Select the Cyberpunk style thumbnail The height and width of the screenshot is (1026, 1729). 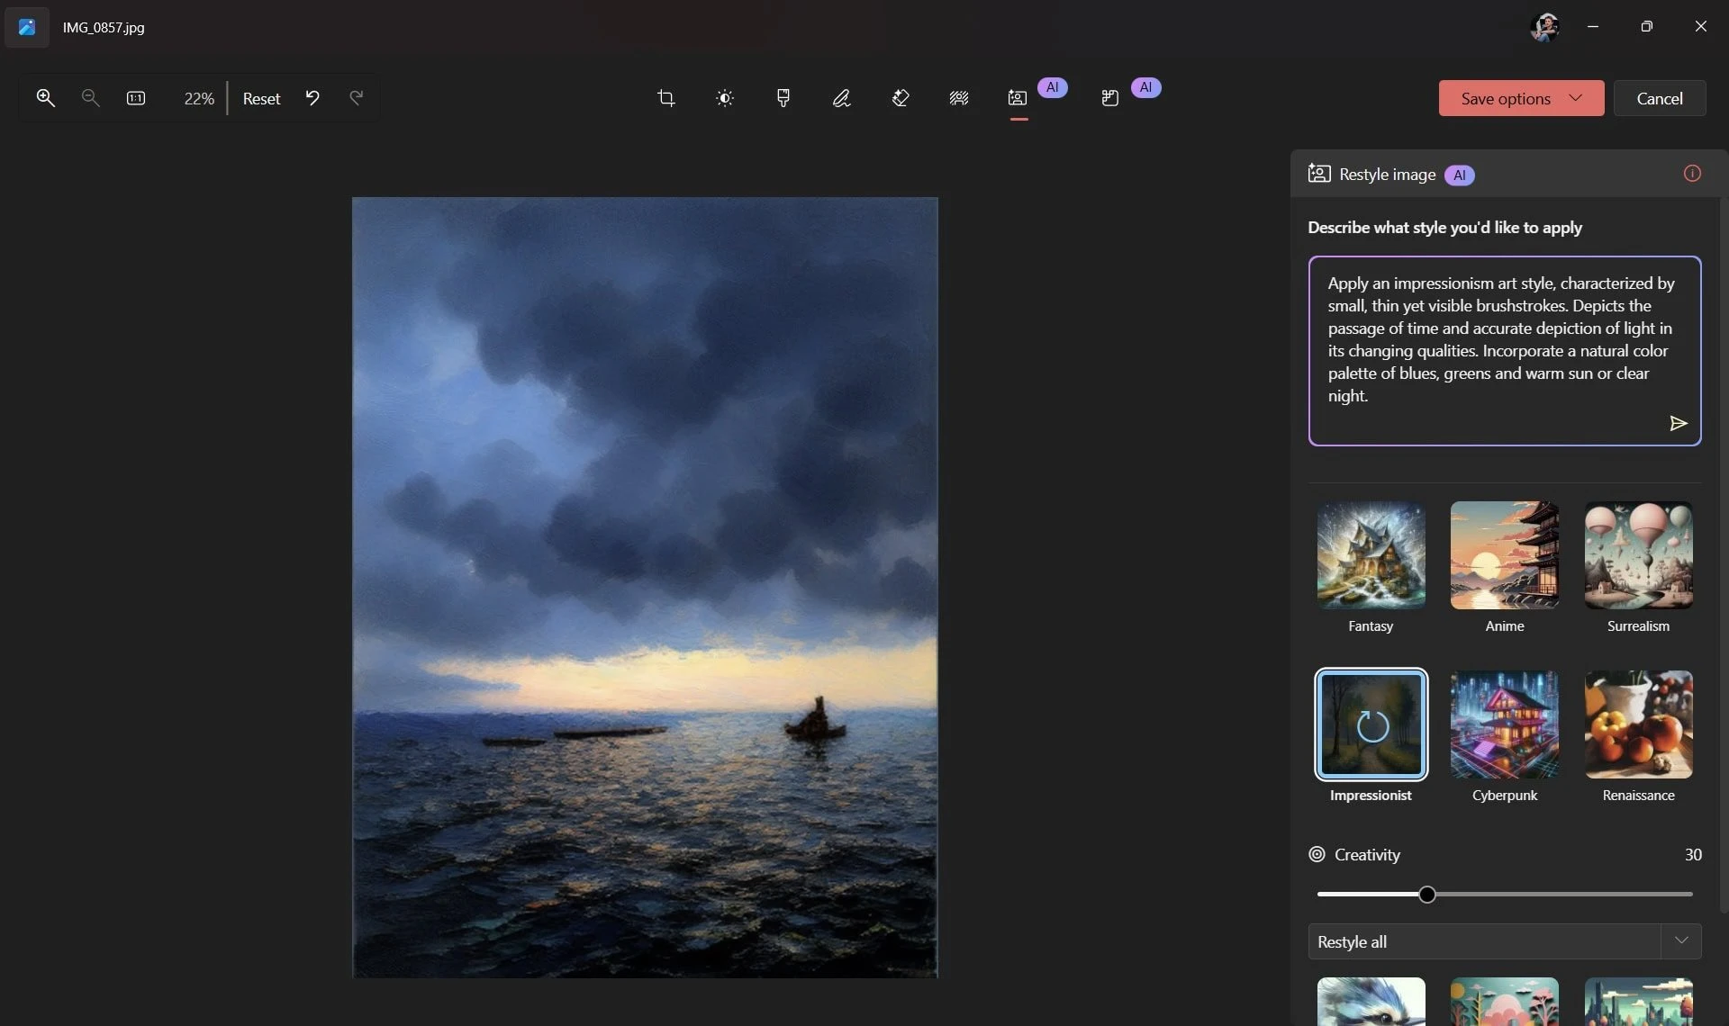tap(1504, 724)
